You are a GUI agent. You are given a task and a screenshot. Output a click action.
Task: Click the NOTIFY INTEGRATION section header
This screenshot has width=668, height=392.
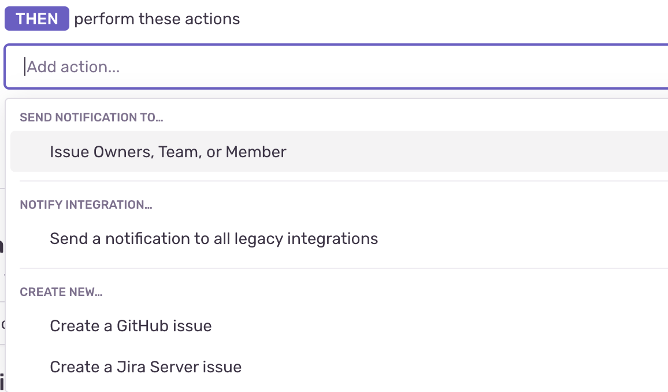(x=86, y=204)
